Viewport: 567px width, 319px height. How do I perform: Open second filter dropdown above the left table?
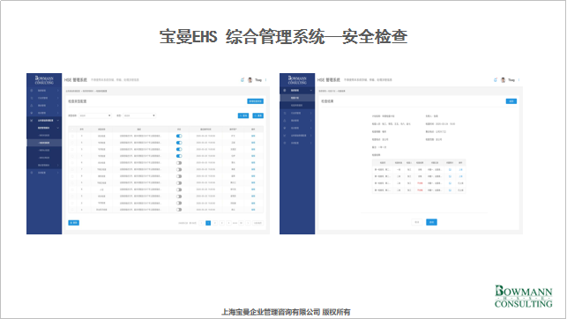click(139, 115)
